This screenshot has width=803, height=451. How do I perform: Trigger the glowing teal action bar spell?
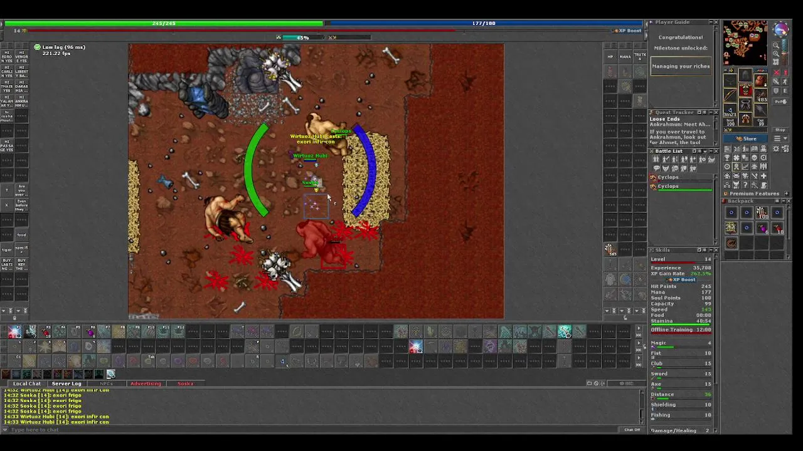(565, 331)
